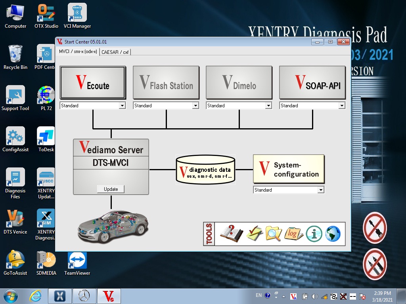Launch the Ecoute application button

(x=93, y=82)
